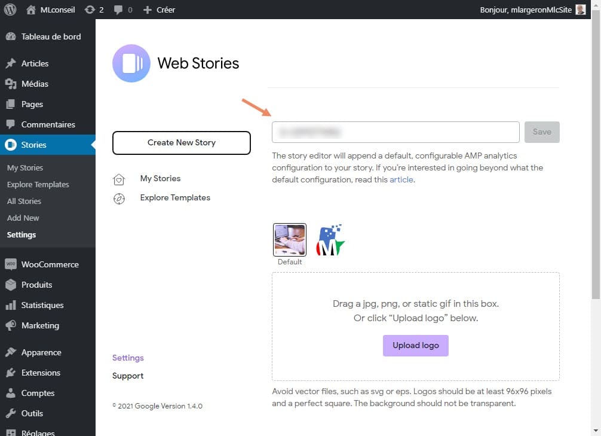Select the Default logo thumbnail

point(290,240)
